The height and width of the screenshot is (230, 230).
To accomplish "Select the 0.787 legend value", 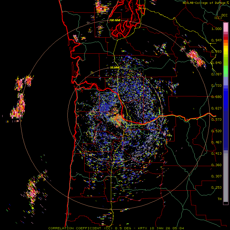I will pyautogui.click(x=216, y=74).
